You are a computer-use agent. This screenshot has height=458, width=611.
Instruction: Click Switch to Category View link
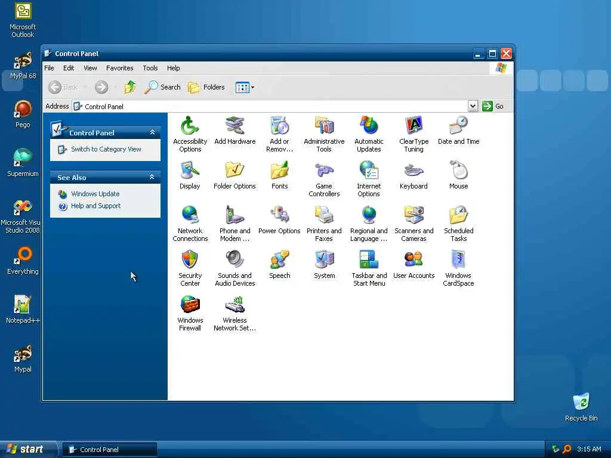106,149
